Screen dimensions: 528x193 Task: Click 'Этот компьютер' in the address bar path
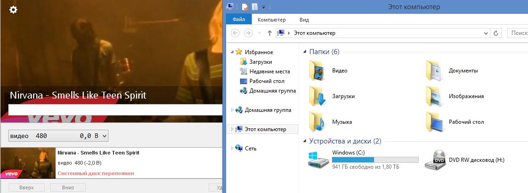click(314, 33)
